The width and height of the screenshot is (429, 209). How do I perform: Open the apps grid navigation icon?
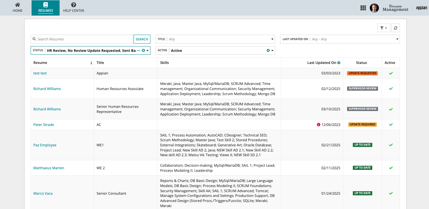coord(363,8)
